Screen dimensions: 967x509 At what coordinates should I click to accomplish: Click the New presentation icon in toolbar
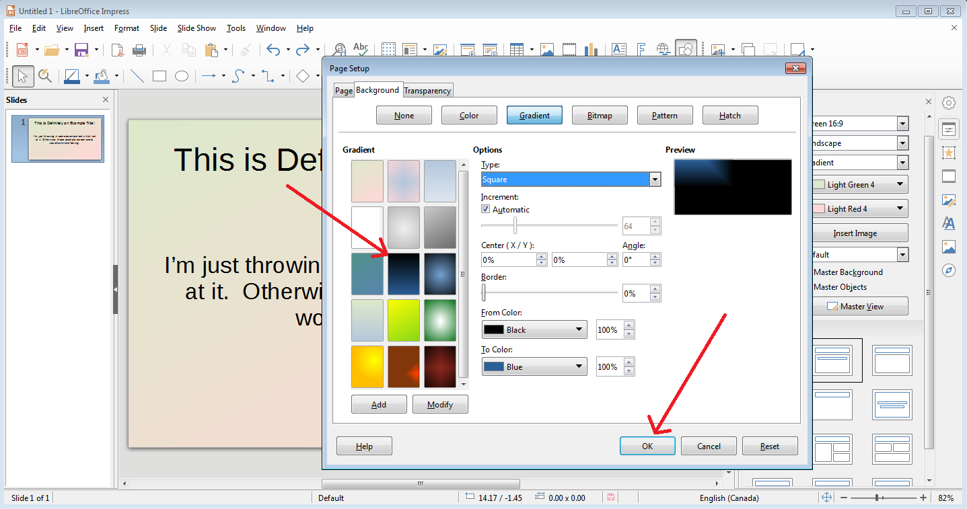coord(22,50)
